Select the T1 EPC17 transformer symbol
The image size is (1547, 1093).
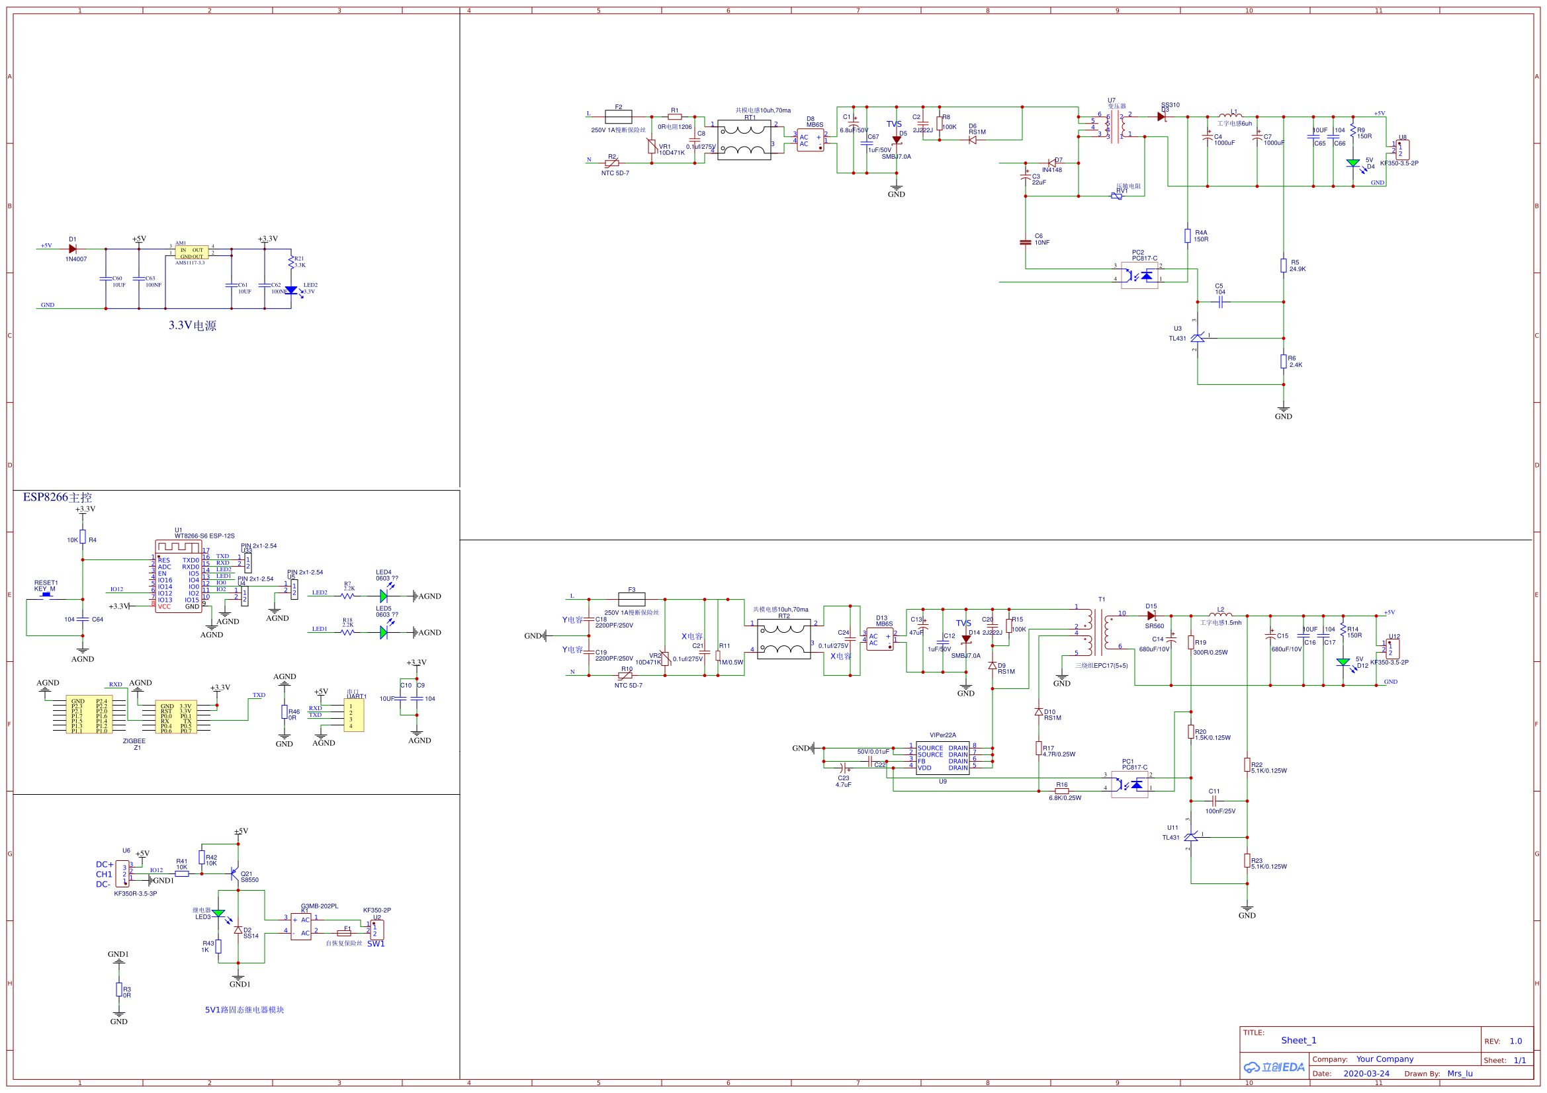(1098, 631)
